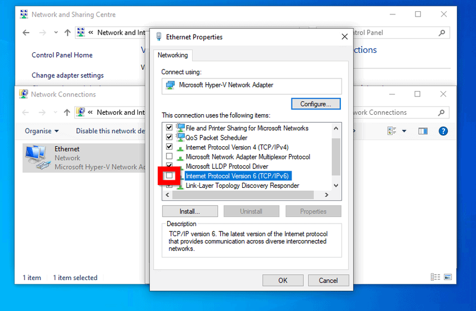This screenshot has height=311, width=476.
Task: Open Help with question mark icon
Action: (443, 131)
